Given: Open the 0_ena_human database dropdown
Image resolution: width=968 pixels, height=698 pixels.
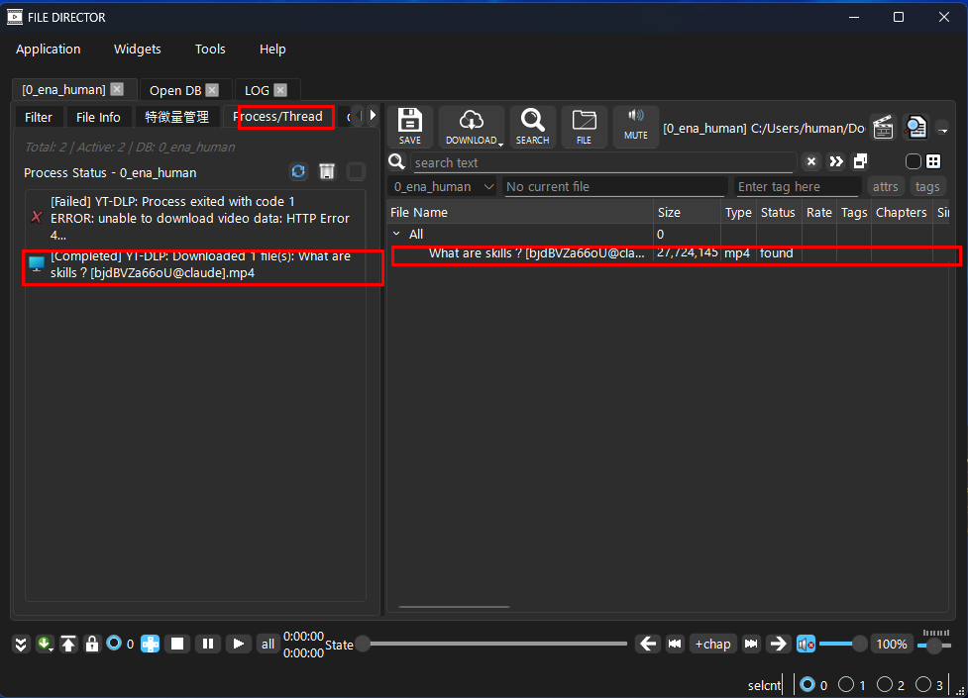Looking at the screenshot, I should tap(444, 186).
